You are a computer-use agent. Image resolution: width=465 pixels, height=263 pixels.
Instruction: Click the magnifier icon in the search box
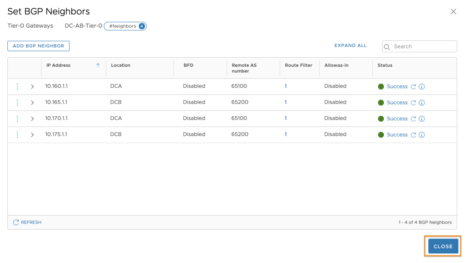387,47
